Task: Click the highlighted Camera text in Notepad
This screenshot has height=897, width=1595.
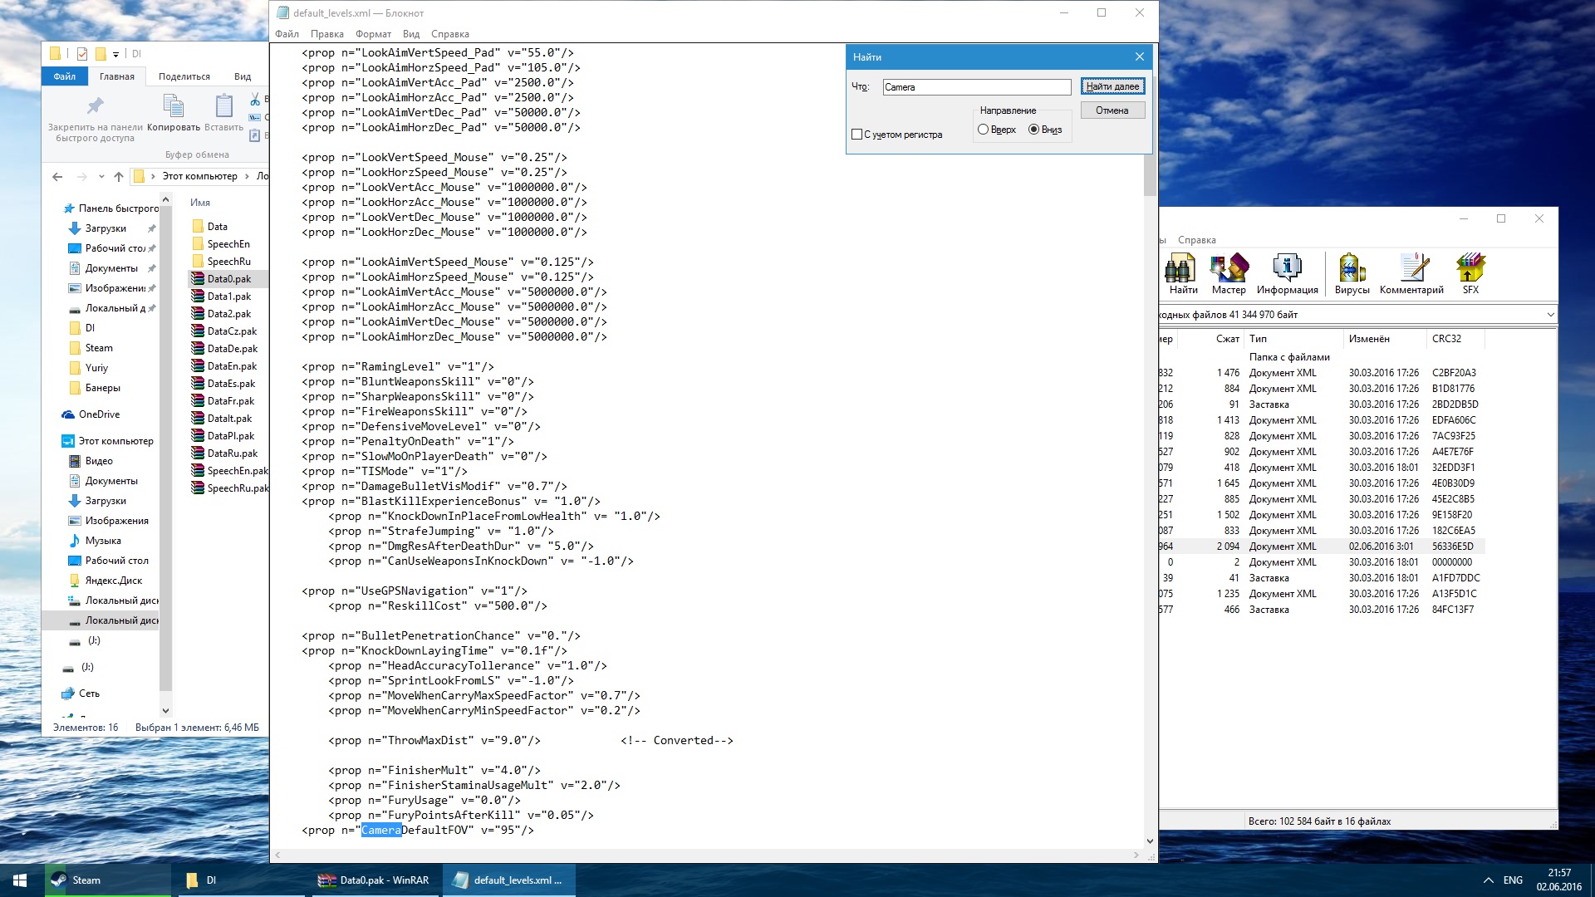Action: [381, 831]
